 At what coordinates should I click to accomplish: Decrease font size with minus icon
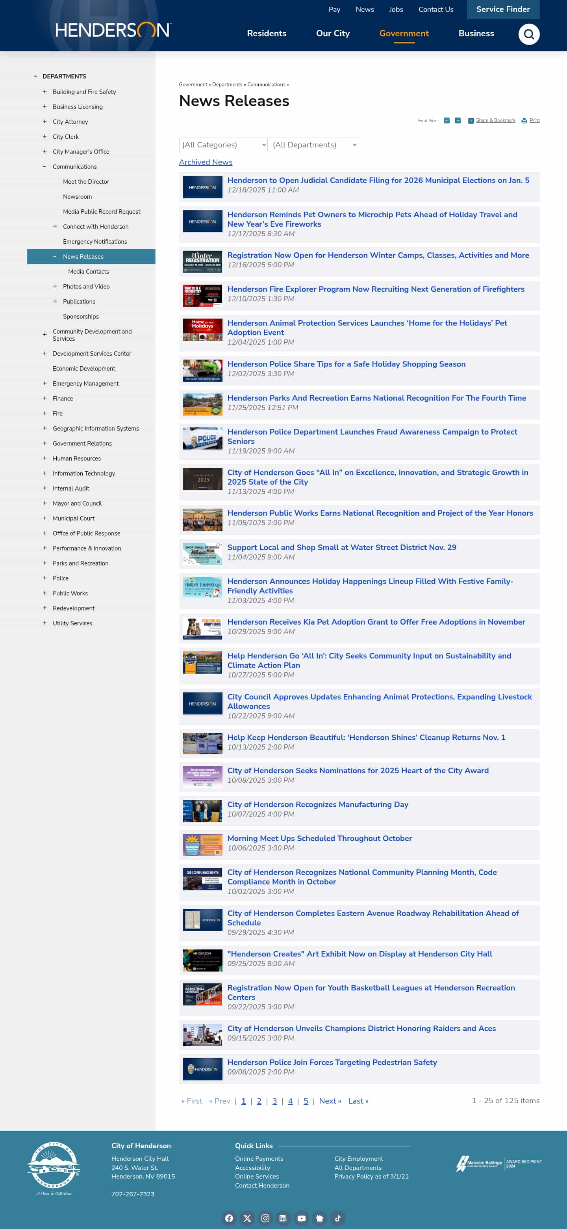[x=458, y=120]
